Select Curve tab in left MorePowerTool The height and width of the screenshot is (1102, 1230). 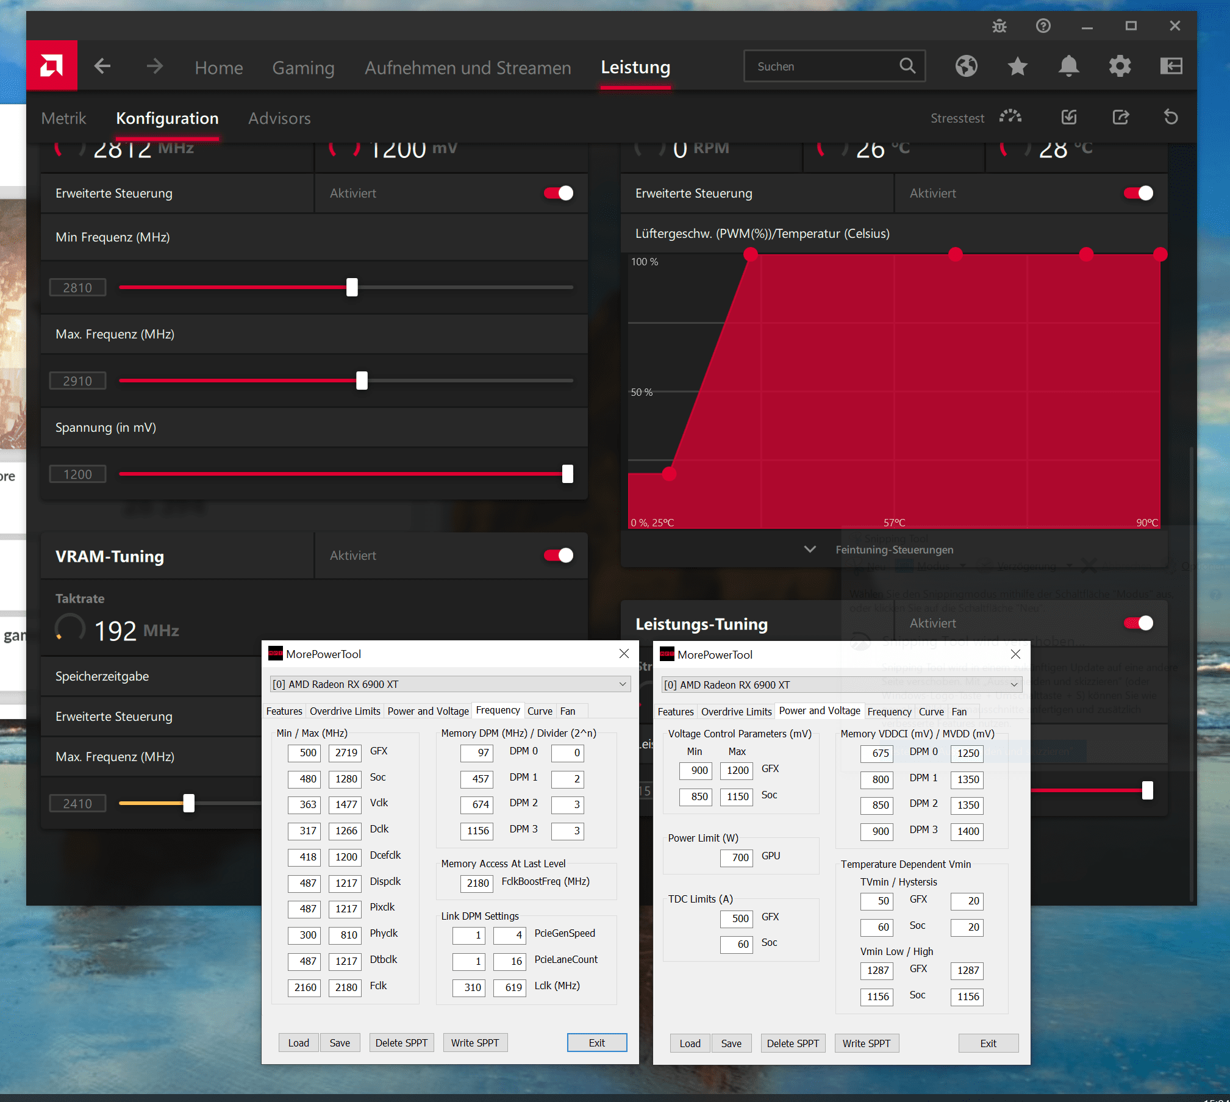pos(540,711)
